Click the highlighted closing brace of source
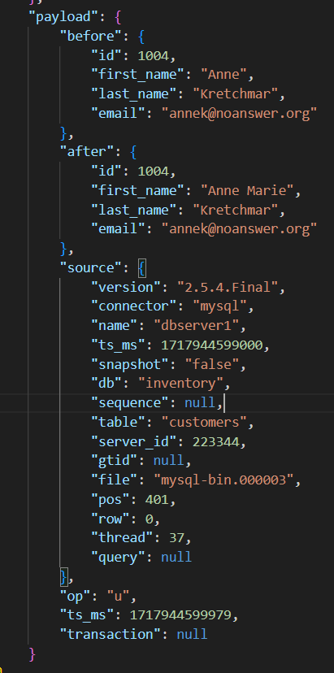Image resolution: width=334 pixels, height=673 pixels. point(64,577)
